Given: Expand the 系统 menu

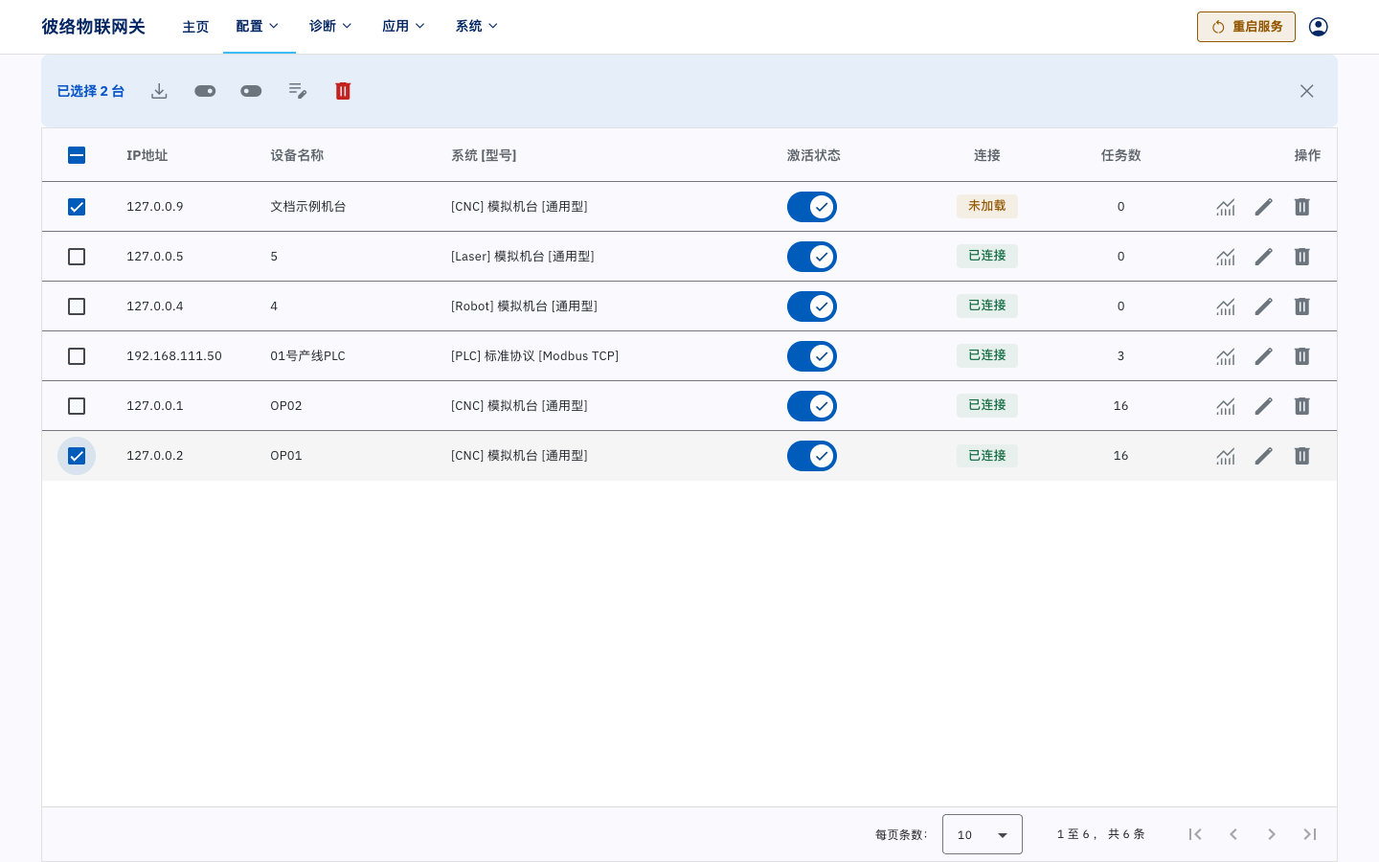Looking at the screenshot, I should pyautogui.click(x=478, y=27).
